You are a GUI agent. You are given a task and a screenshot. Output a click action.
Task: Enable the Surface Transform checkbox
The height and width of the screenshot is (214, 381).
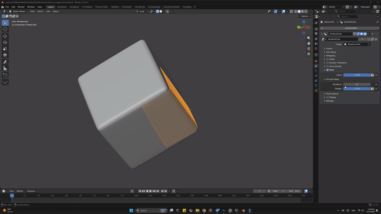pyautogui.click(x=327, y=63)
